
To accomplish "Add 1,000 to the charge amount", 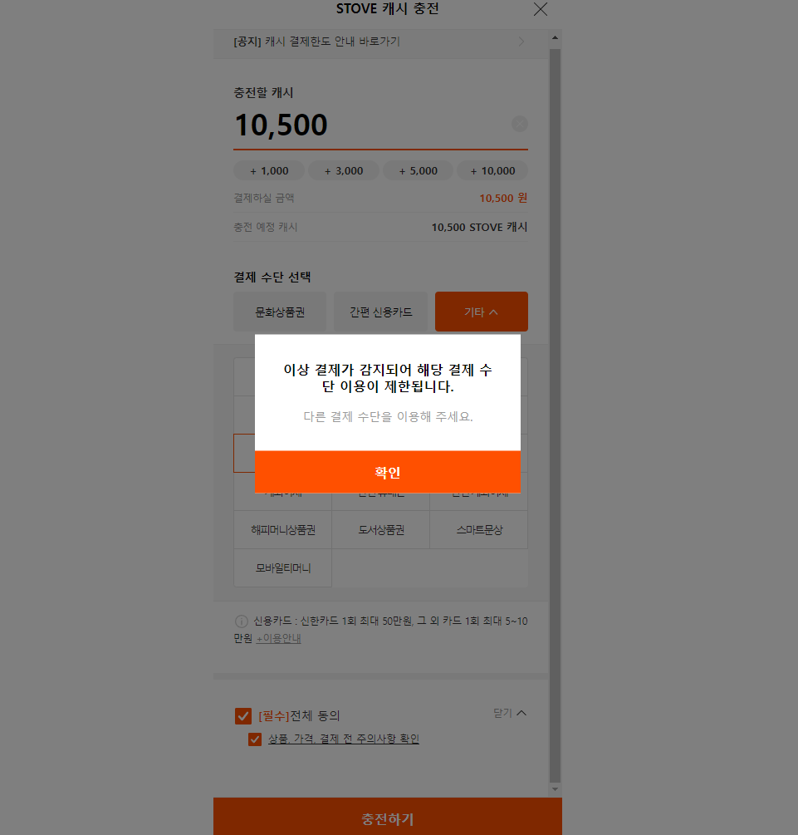I will pos(269,171).
